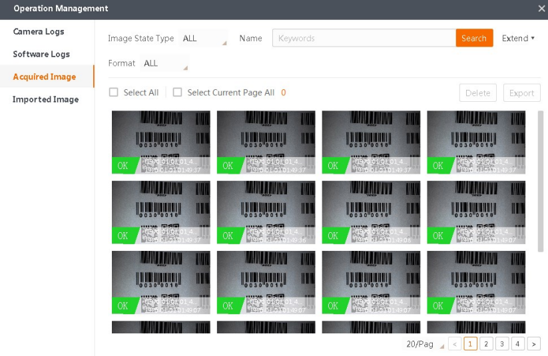
Task: Open the Camera Logs section
Action: coord(39,31)
